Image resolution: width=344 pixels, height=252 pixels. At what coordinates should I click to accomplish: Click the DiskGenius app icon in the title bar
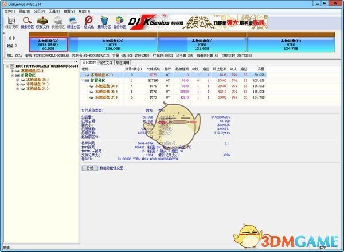coord(5,4)
